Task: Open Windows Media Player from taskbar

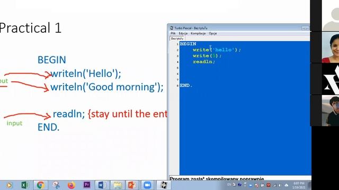Action: [10, 185]
